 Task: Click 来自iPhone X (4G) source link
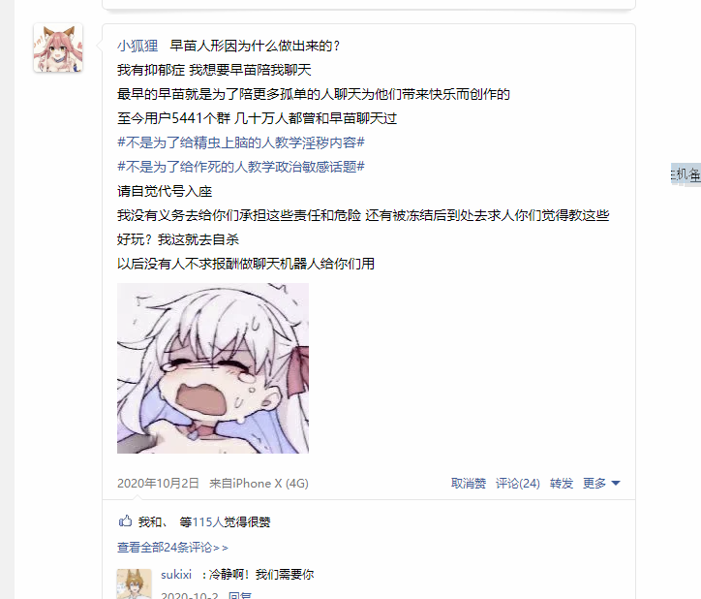(x=259, y=483)
